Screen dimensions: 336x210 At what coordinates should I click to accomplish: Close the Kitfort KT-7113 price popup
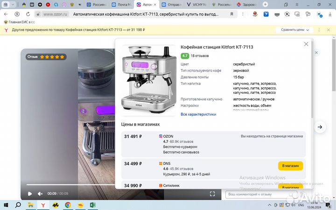coord(306,44)
